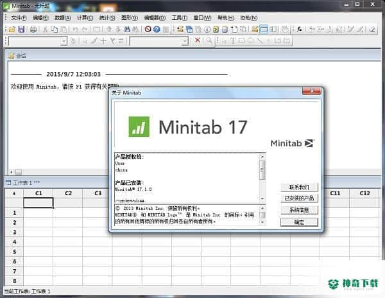Image resolution: width=385 pixels, height=298 pixels.
Task: Click the license info scrollbar thumb
Action: pos(262,170)
